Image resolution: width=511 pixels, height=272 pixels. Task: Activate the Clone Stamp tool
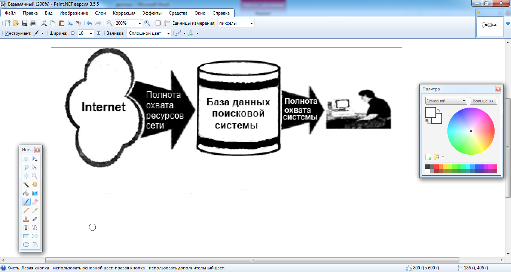pos(26,219)
